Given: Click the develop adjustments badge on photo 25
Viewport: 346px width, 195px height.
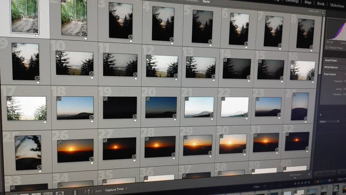Looking at the screenshot, I should [x=39, y=167].
